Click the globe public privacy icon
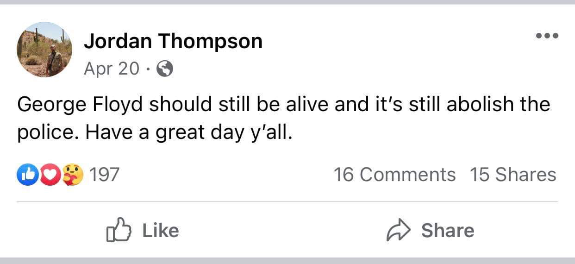This screenshot has width=575, height=264. (165, 69)
